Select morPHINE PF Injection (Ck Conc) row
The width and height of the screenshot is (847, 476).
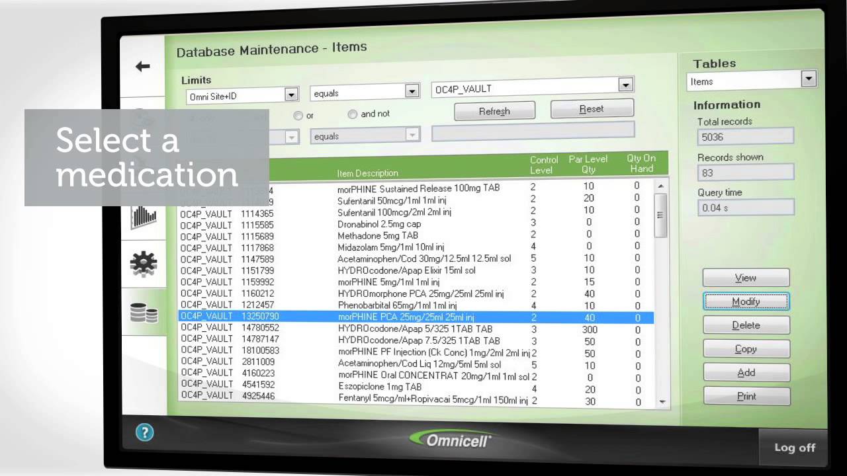click(416, 353)
